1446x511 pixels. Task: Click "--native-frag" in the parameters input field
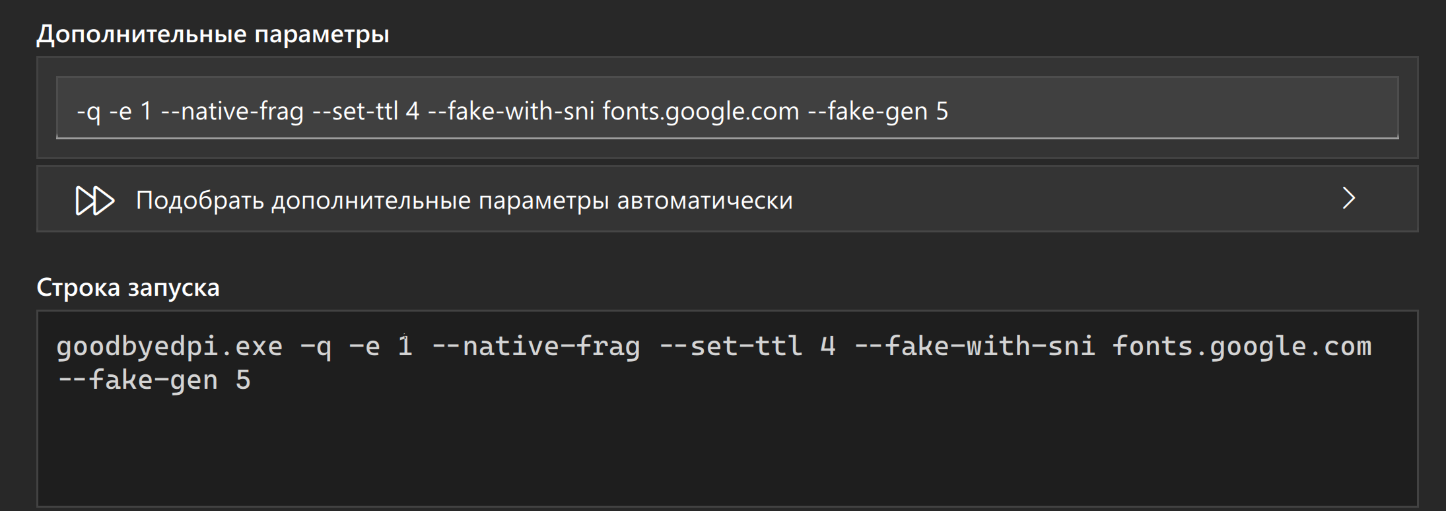tap(232, 111)
